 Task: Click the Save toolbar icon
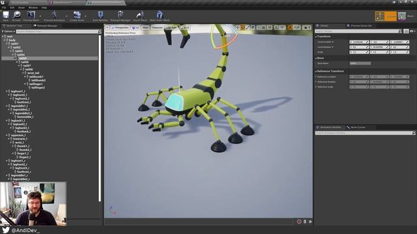click(x=6, y=15)
